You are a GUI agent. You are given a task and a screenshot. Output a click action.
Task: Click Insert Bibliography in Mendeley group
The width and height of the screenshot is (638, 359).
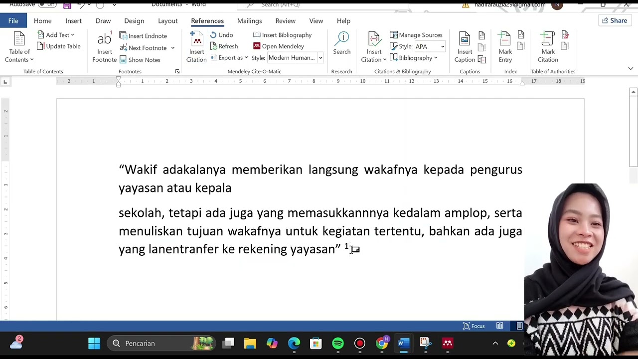[282, 35]
